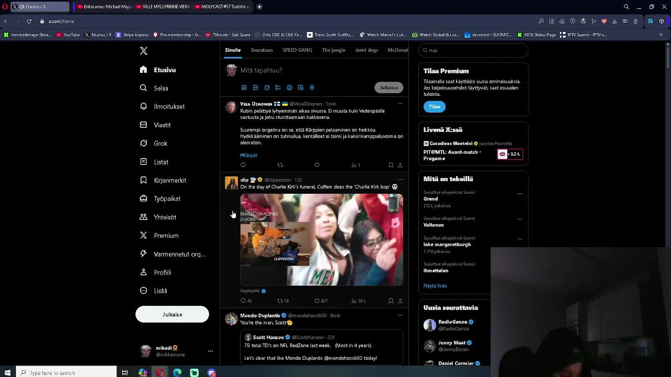Viewport: 671px width, 377px height.
Task: Schedule post icon in composer
Action: (x=300, y=87)
